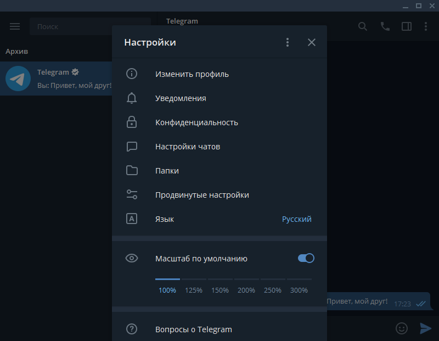The image size is (439, 341).
Task: Open Папки settings
Action: [219, 170]
